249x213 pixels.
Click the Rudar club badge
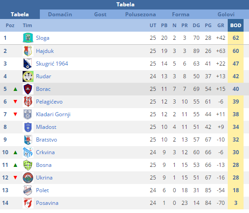tap(28, 76)
